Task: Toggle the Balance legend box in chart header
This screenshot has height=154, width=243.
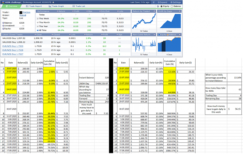Action: [168, 35]
